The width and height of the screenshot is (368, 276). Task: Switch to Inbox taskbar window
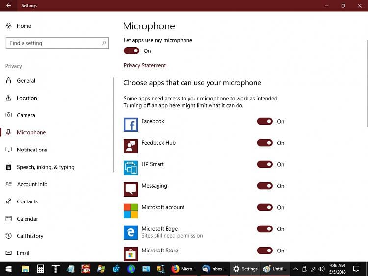214,269
